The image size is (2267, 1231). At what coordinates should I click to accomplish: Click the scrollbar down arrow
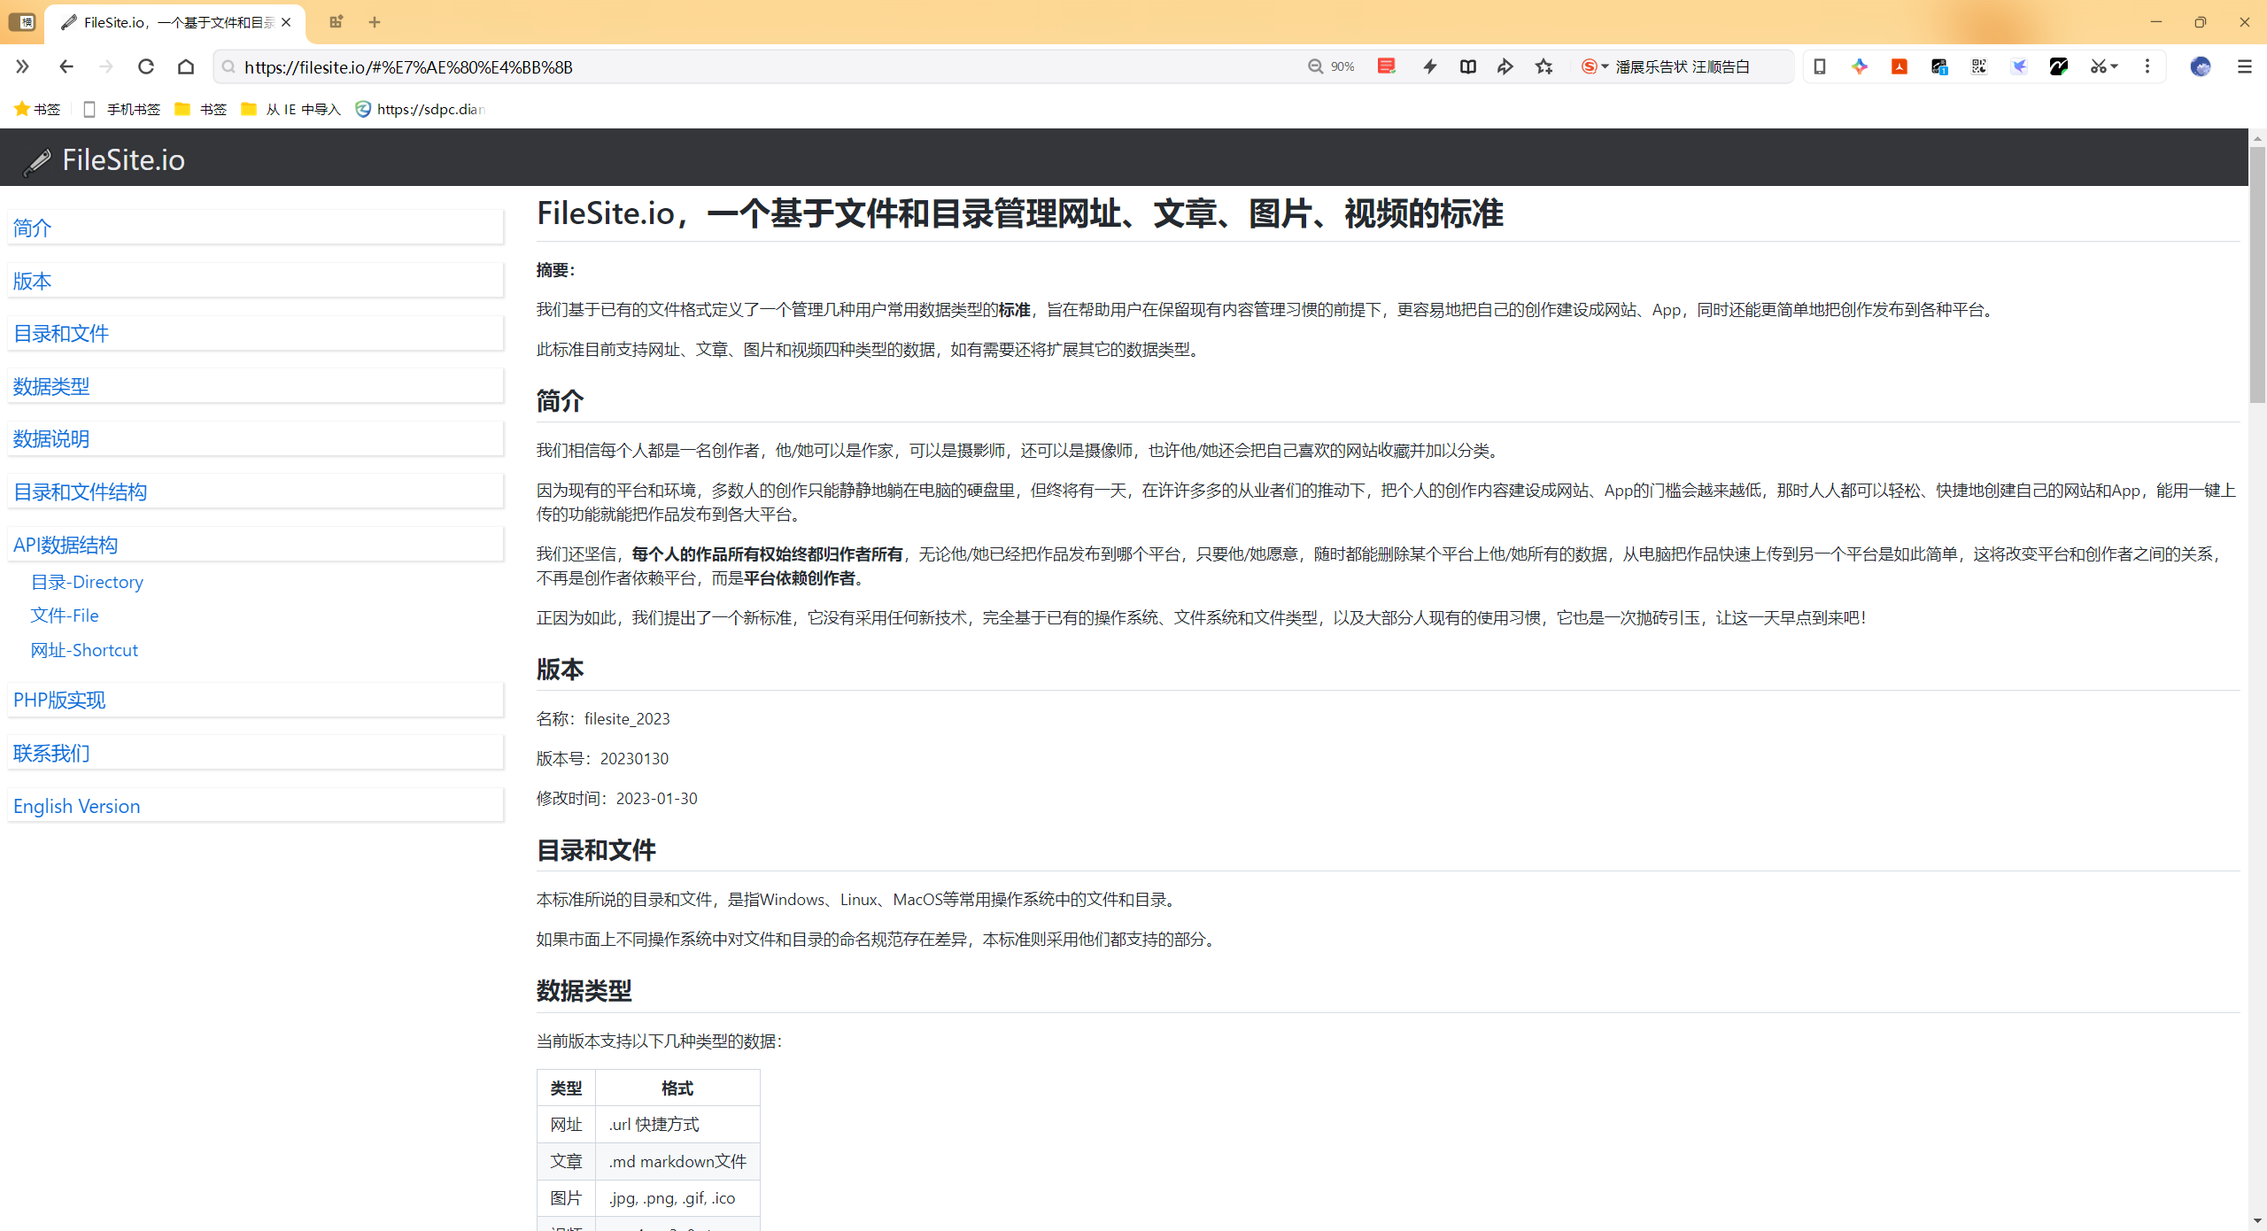tap(2257, 1222)
